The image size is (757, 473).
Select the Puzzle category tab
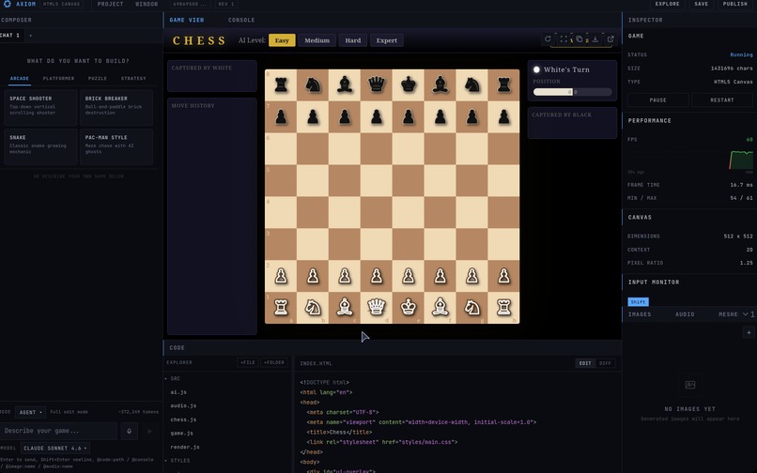pos(98,78)
